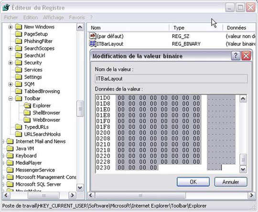Click the ShellBrowser folder icon
This screenshot has height=212, width=258.
[x=27, y=112]
